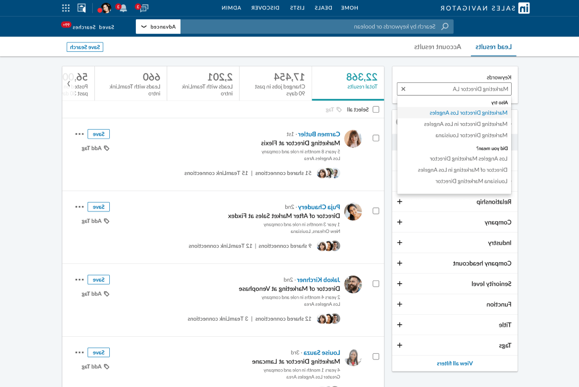Open LISTS in the top navigation
Image resolution: width=579 pixels, height=387 pixels.
298,8
